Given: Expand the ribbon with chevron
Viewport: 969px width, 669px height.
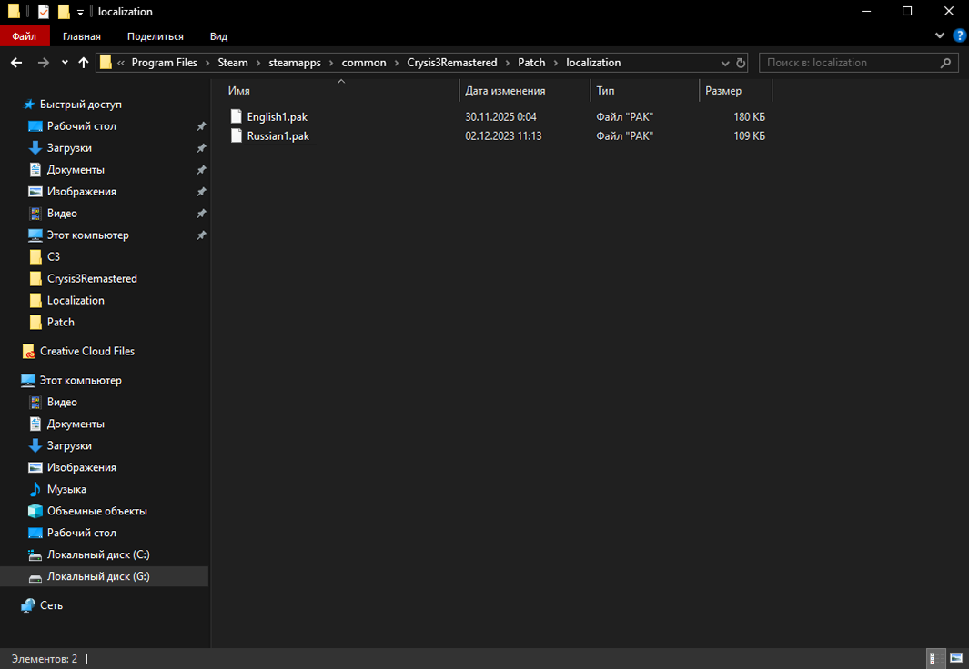Looking at the screenshot, I should point(939,35).
